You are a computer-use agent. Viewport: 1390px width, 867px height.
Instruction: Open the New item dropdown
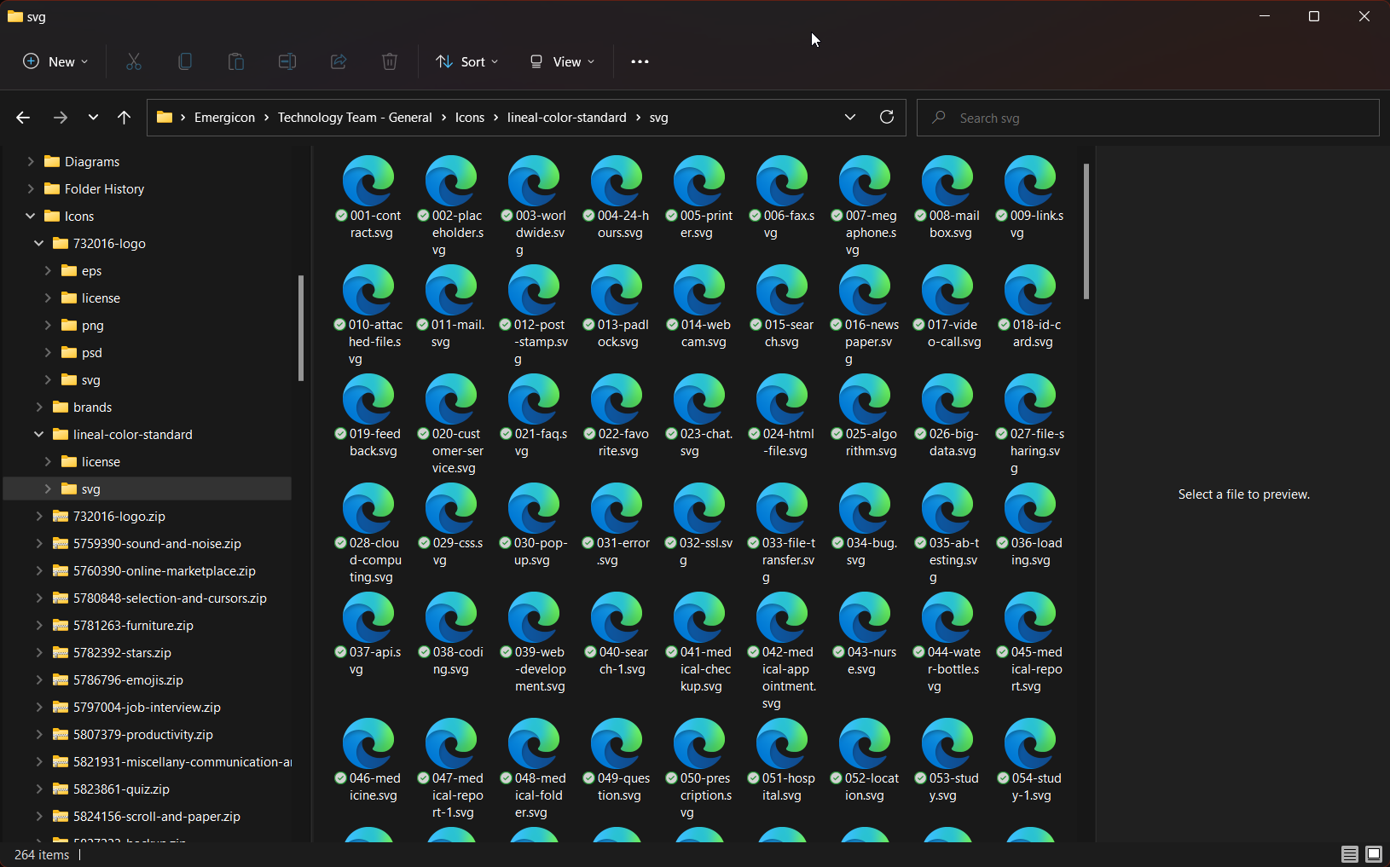pyautogui.click(x=55, y=61)
